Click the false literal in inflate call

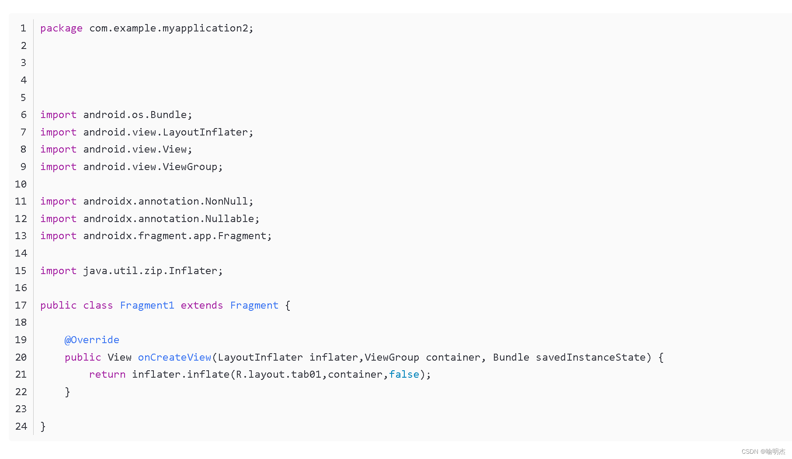click(x=404, y=375)
